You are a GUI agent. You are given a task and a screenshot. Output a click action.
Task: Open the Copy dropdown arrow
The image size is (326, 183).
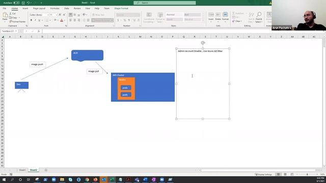(19, 18)
